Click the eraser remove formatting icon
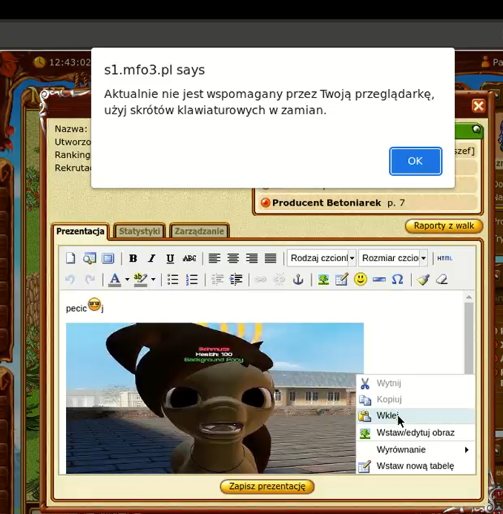503x514 pixels. pos(441,280)
